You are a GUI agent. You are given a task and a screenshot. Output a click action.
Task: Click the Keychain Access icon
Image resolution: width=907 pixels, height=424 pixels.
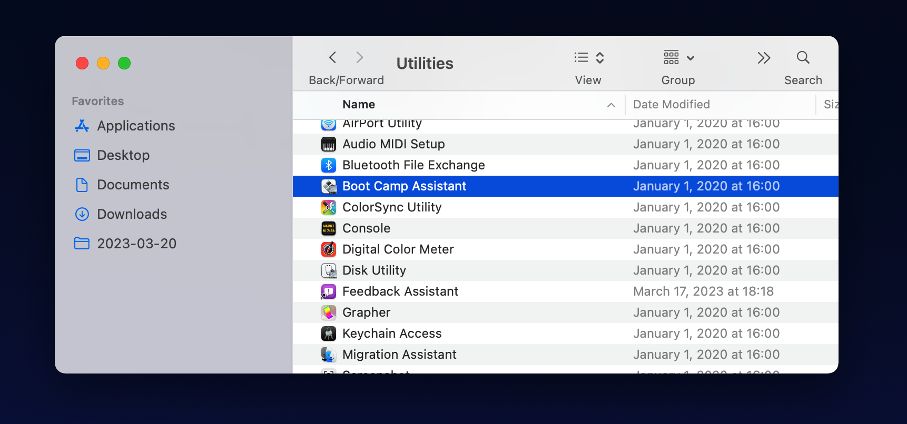pos(329,334)
